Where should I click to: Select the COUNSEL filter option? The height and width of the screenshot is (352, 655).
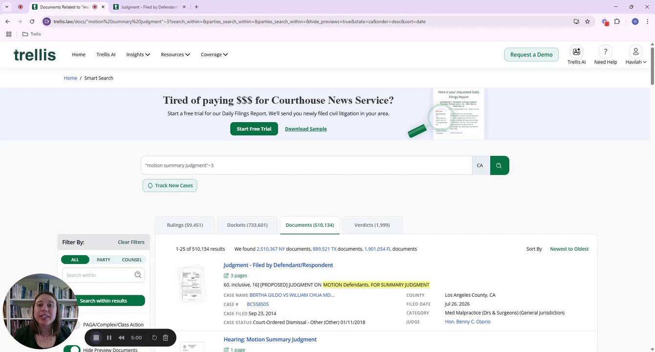(132, 260)
